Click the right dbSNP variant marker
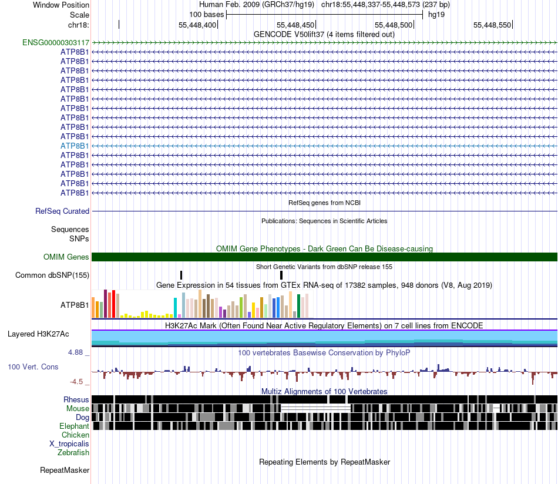Screen dimensions: 558x484 click(281, 275)
